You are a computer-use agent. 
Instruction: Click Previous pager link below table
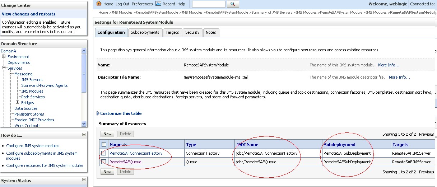pos(427,172)
